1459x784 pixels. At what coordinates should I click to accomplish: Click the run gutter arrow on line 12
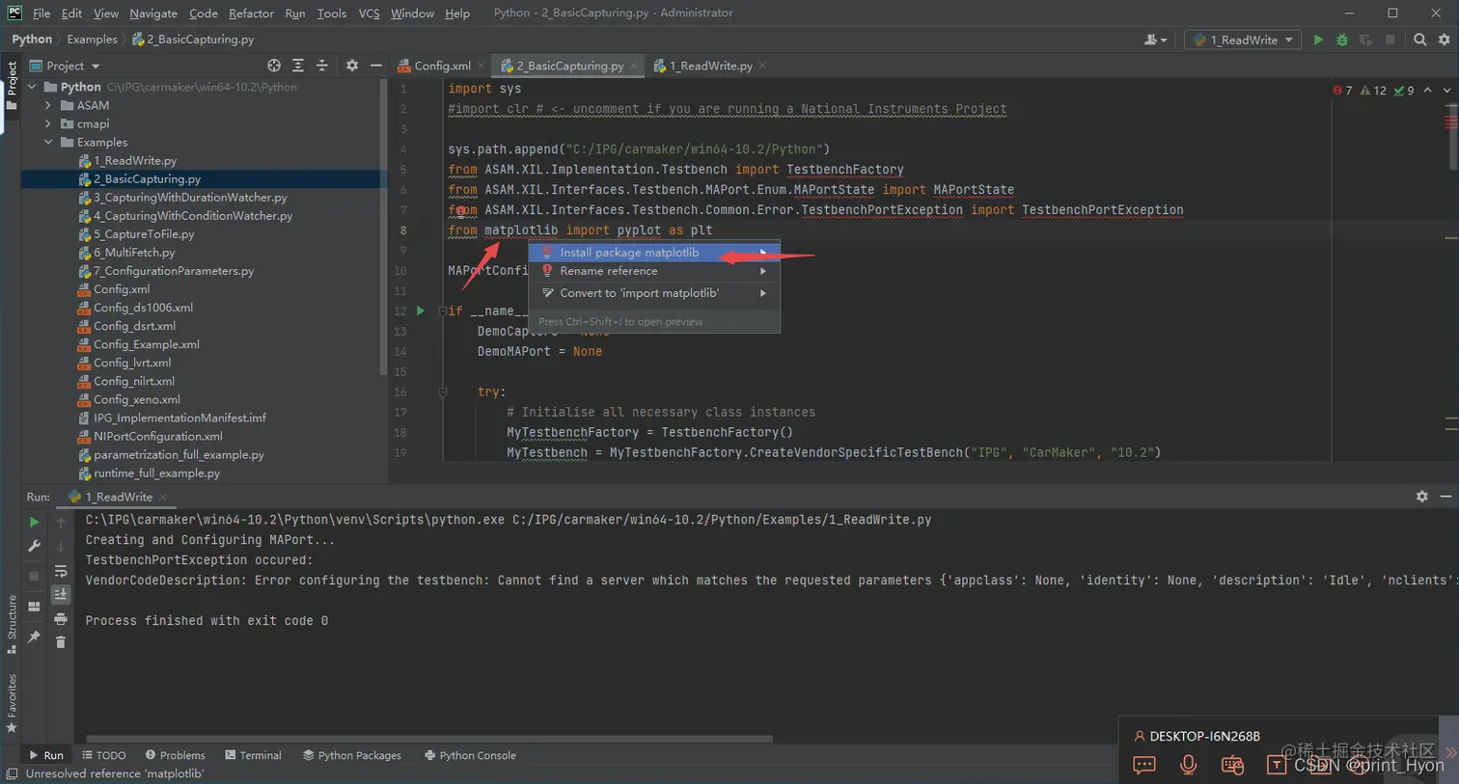(420, 311)
